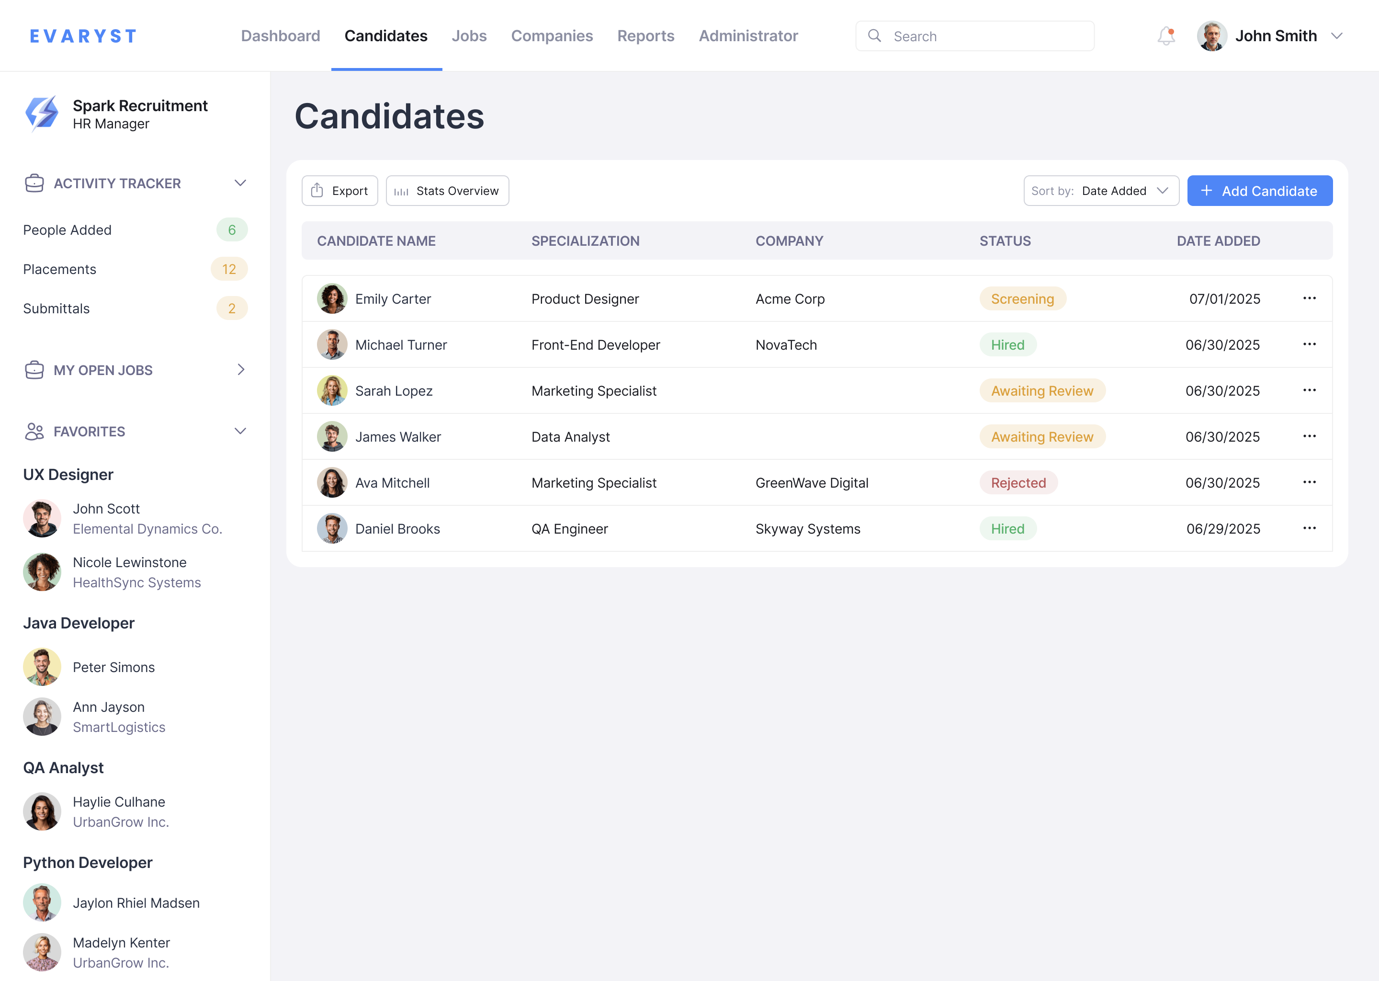
Task: Click the Export upload icon
Action: click(x=317, y=190)
